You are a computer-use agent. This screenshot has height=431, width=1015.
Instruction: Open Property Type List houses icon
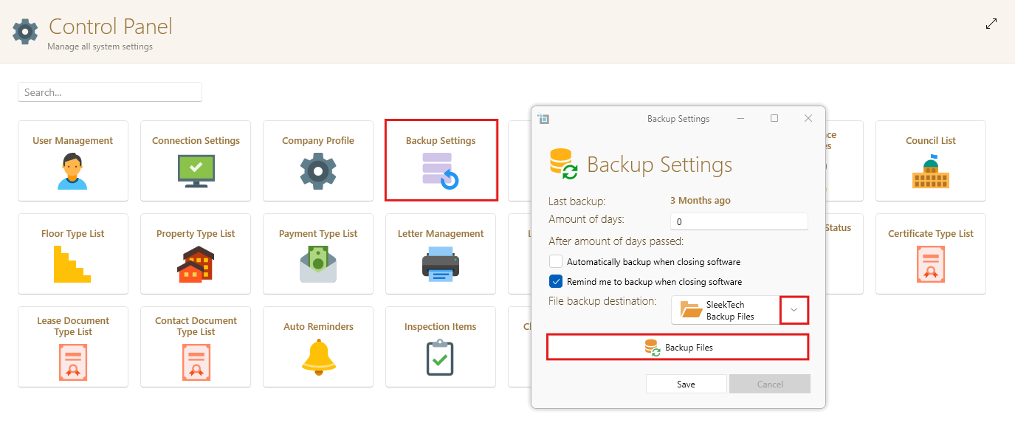196,264
